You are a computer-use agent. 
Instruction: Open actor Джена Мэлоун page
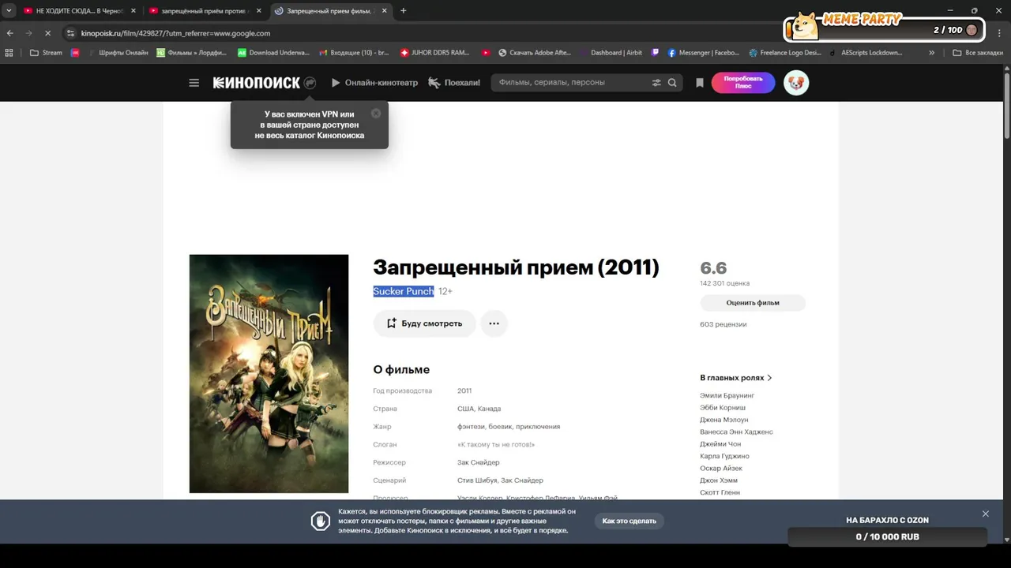(723, 420)
